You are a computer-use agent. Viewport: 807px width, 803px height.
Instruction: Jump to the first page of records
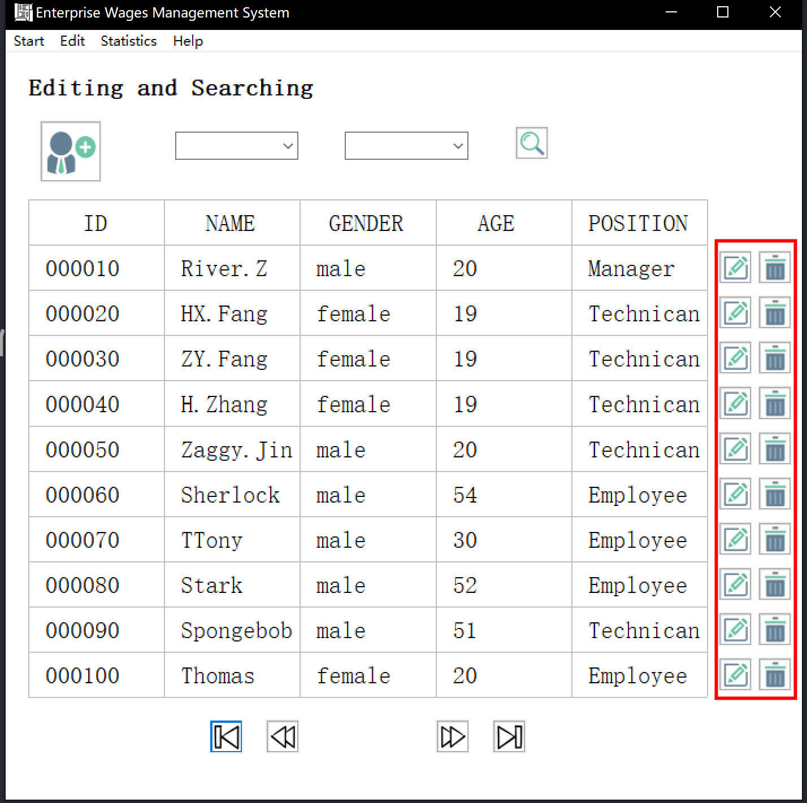pyautogui.click(x=225, y=736)
